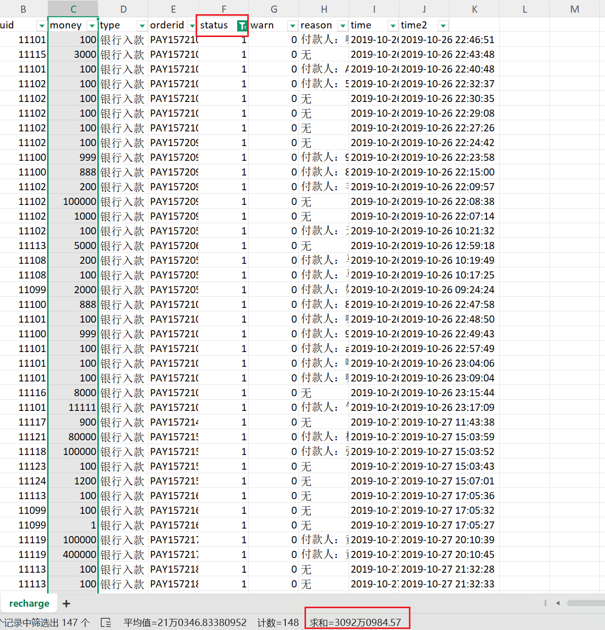The width and height of the screenshot is (605, 630).
Task: Open the time column filter dropdown
Action: [x=393, y=26]
